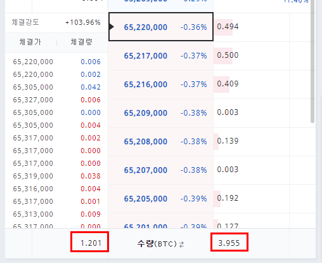Click the order book vertical scrollbar

(312, 62)
